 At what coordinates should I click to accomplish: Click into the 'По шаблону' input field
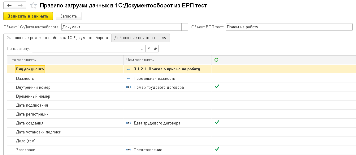point(85,48)
